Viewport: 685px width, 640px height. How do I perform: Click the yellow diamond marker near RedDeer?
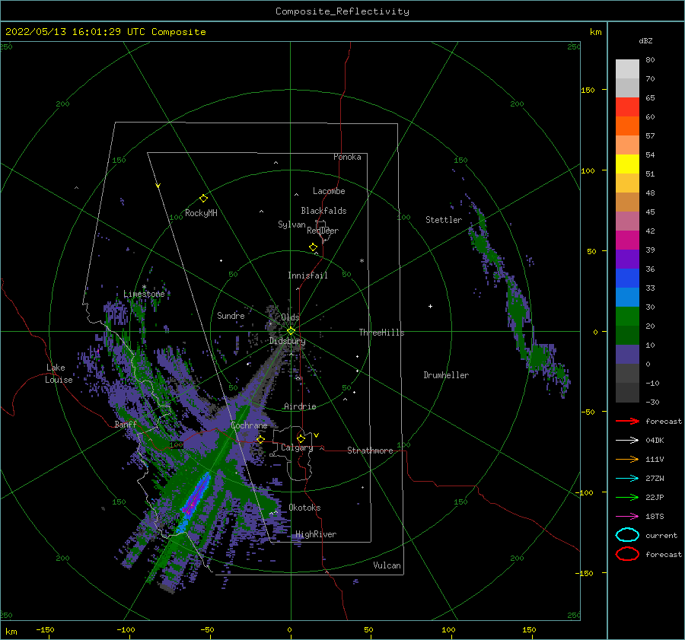[313, 247]
